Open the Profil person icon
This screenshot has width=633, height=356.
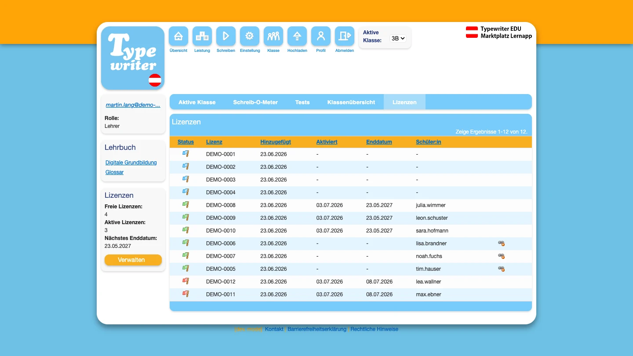321,36
